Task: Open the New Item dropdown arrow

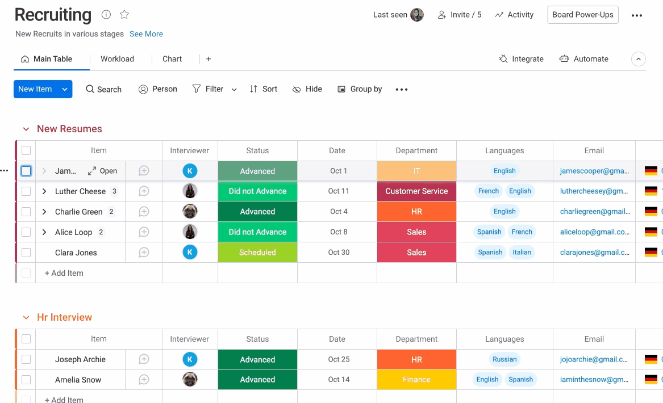Action: click(65, 89)
